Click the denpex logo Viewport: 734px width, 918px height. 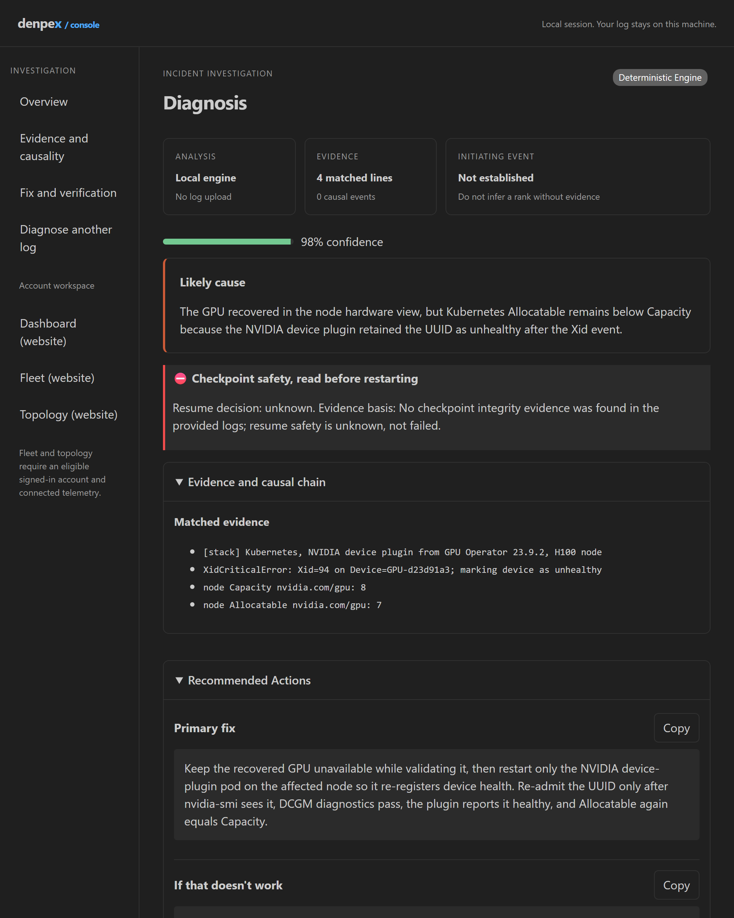tap(40, 24)
